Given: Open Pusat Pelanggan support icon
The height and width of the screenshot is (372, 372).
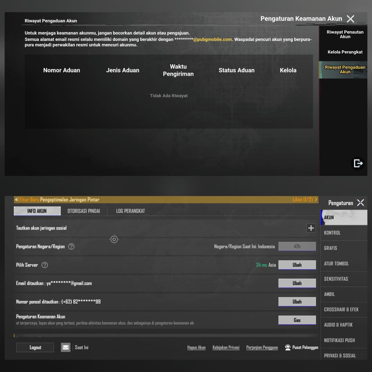Looking at the screenshot, I should pyautogui.click(x=288, y=347).
